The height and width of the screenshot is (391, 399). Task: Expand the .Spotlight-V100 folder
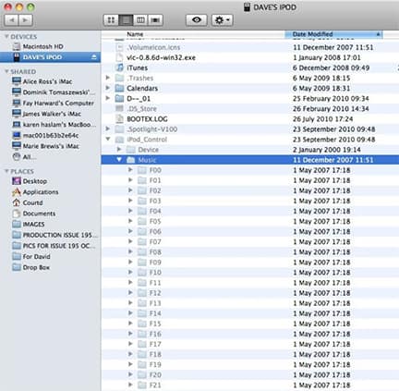point(108,129)
